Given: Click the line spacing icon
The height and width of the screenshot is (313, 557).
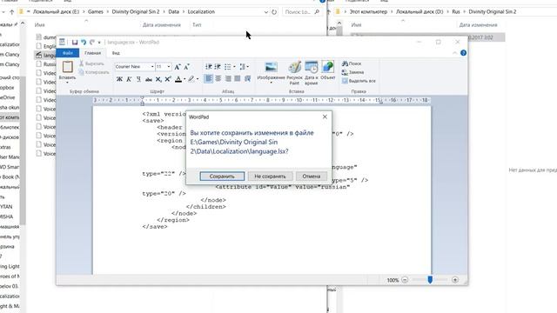Looking at the screenshot, I should [244, 67].
